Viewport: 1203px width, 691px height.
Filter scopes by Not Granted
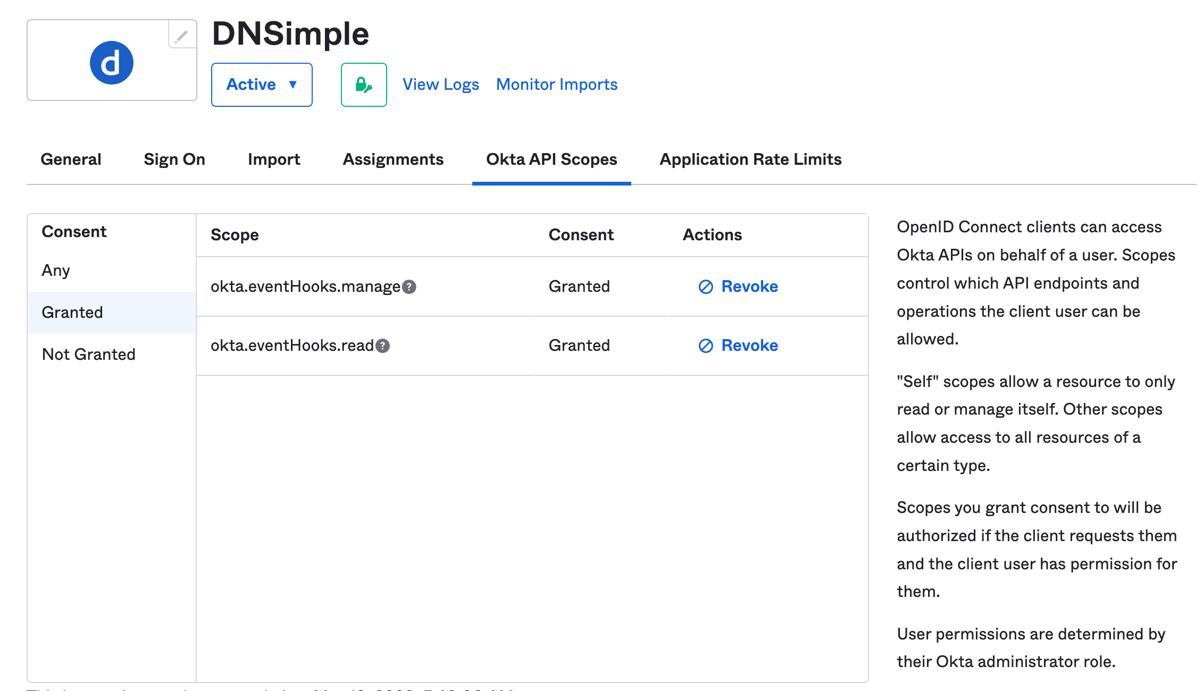pyautogui.click(x=89, y=355)
